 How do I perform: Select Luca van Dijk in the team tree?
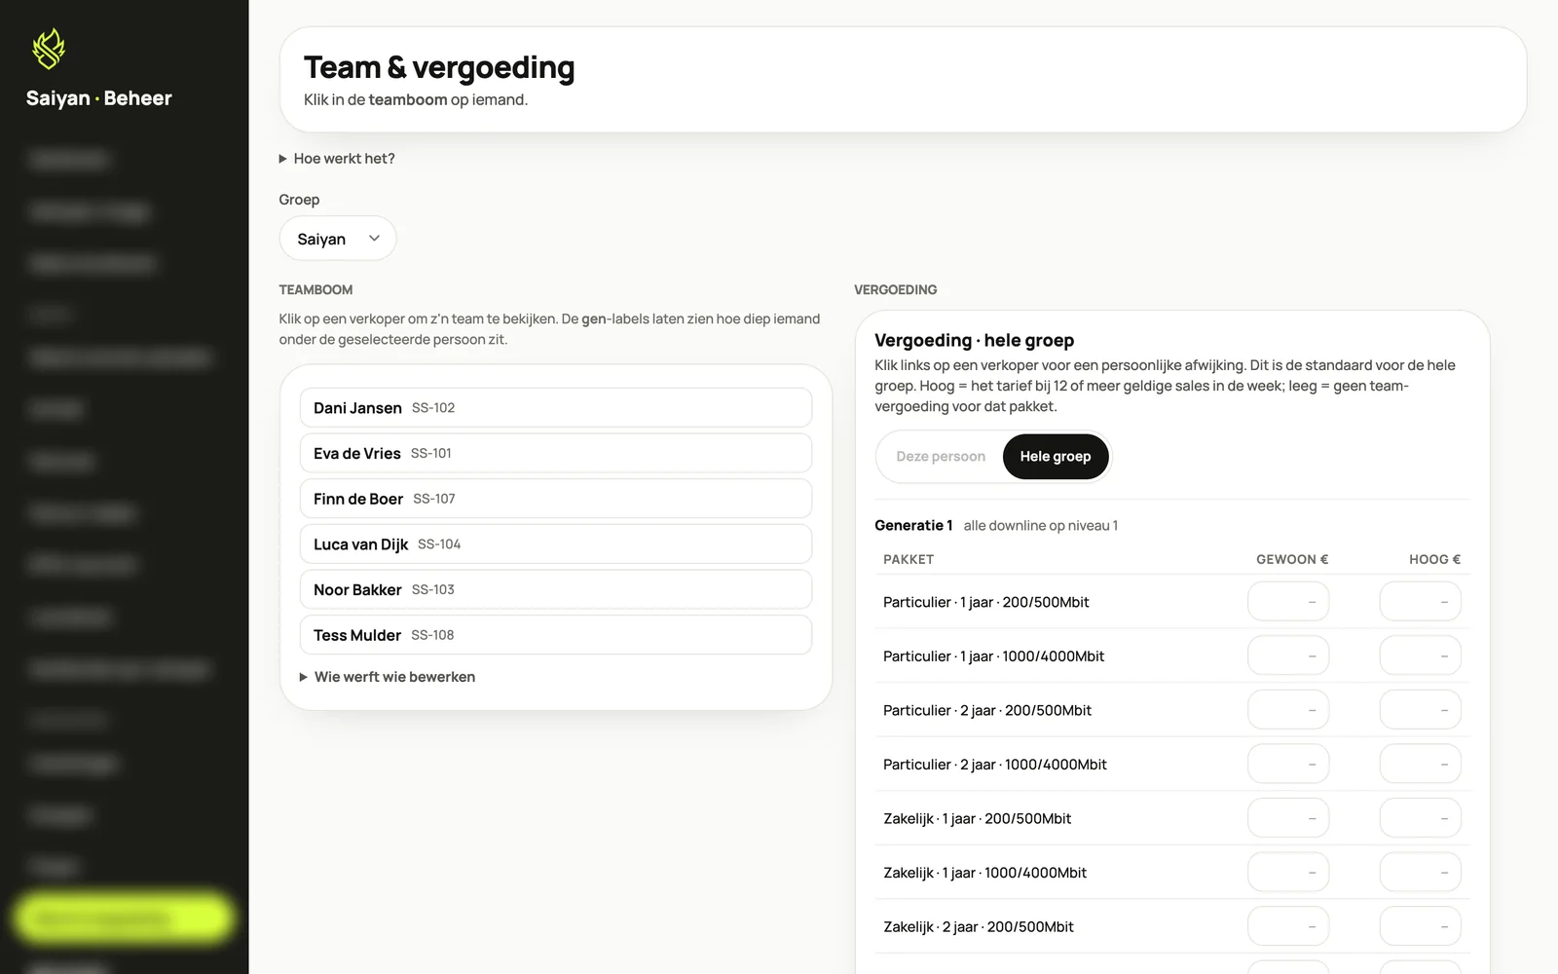click(x=556, y=544)
